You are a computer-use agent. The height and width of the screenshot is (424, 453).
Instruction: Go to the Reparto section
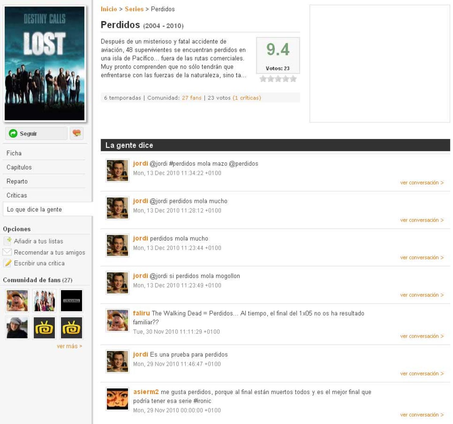tap(17, 181)
